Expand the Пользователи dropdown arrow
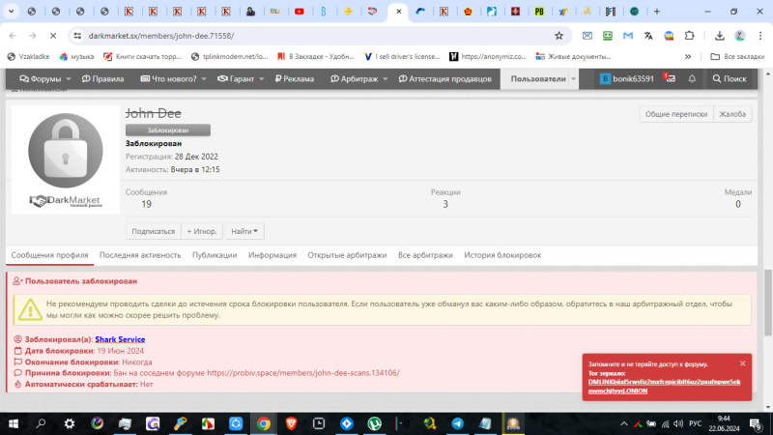 click(x=573, y=79)
